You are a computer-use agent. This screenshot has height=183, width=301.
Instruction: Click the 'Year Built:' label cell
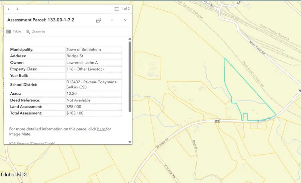pos(37,76)
